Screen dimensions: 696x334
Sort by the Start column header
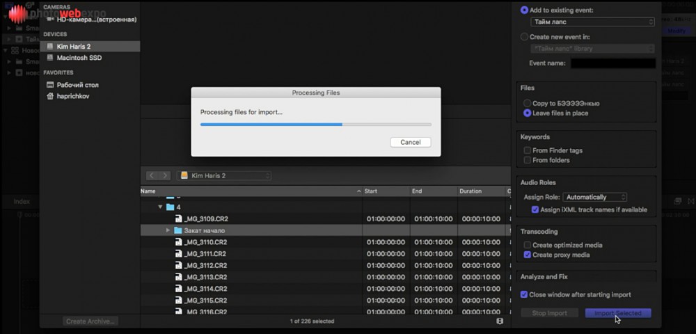[x=386, y=191]
